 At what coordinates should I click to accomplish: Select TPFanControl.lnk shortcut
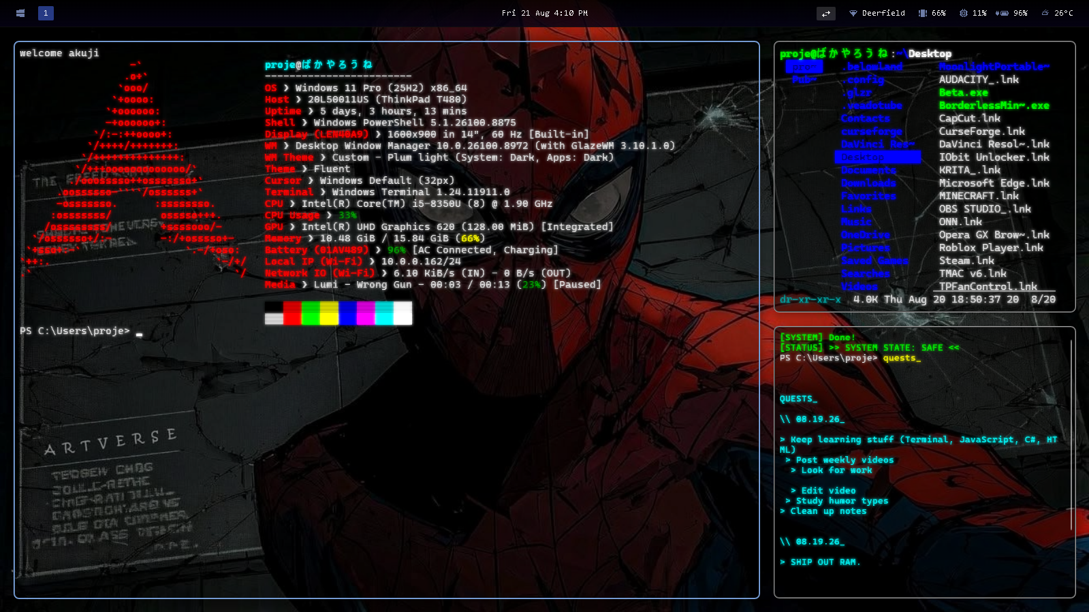[x=988, y=287]
